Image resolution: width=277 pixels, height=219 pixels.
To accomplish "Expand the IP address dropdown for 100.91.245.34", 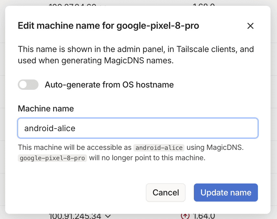I will [108, 216].
